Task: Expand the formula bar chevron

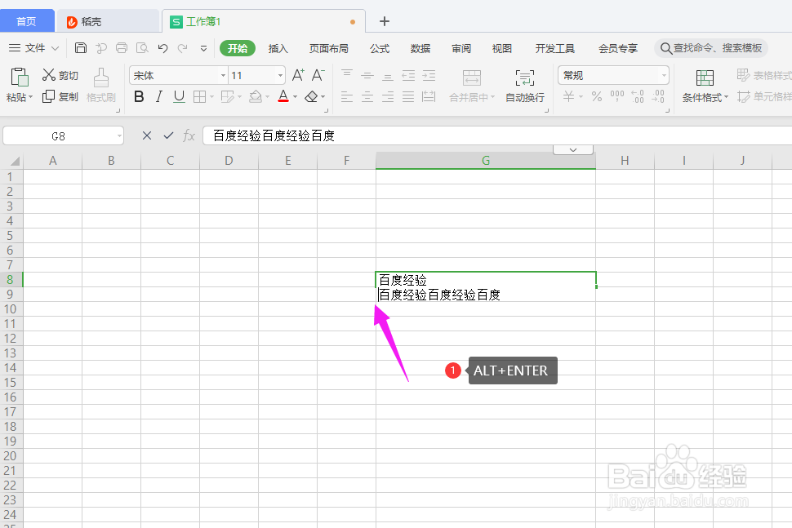Action: (573, 150)
